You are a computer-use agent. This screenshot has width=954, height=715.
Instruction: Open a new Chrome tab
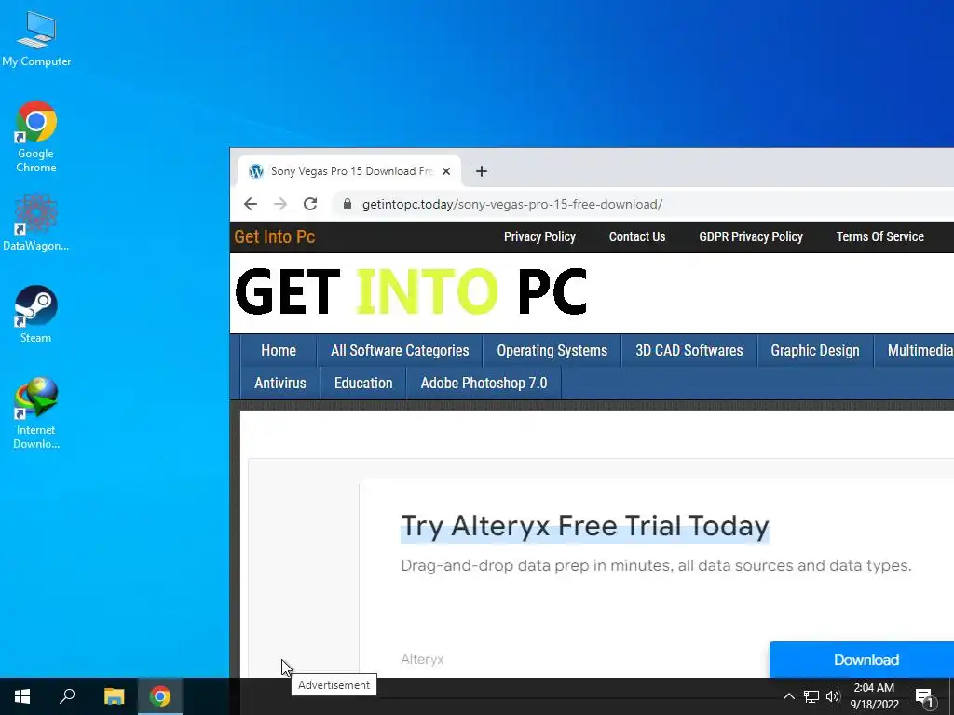[x=482, y=171]
